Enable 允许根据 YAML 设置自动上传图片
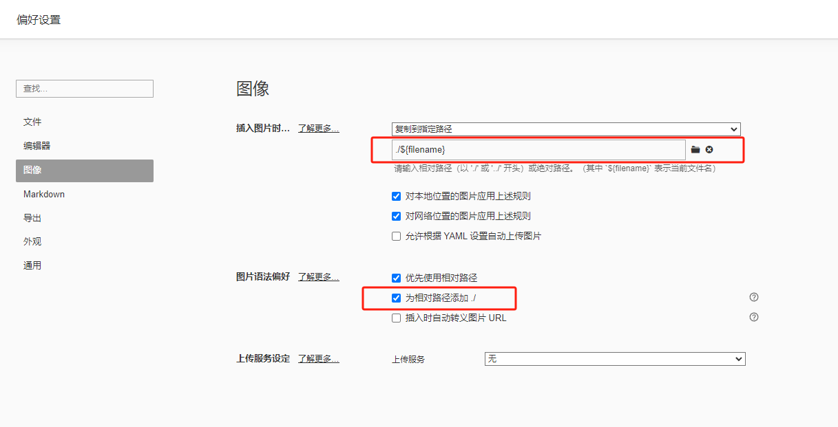The width and height of the screenshot is (838, 427). tap(396, 237)
